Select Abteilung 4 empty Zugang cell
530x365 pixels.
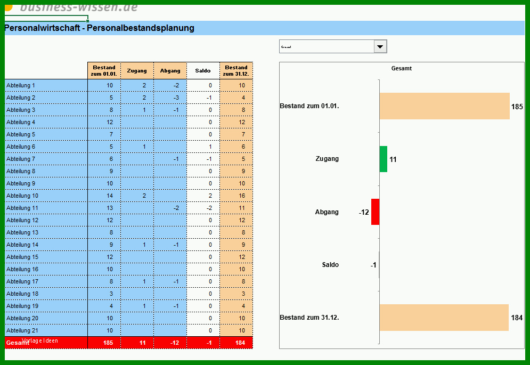point(137,122)
